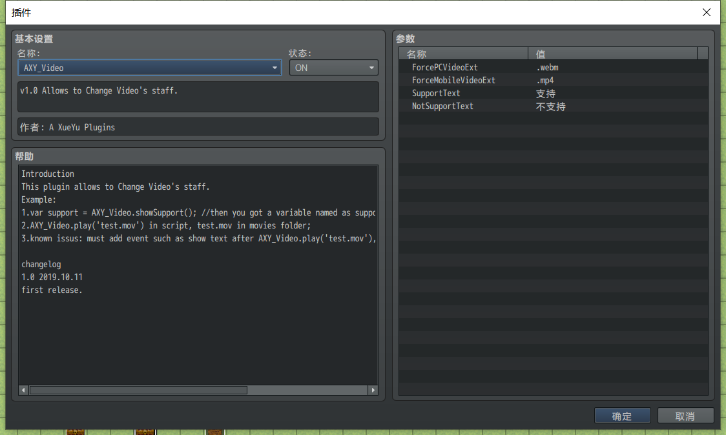Click the Introduction line in help

point(48,174)
